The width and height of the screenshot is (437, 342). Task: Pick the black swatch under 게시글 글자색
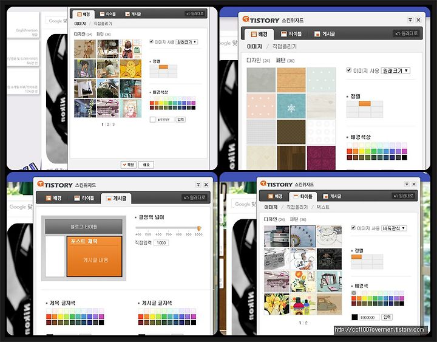[x=194, y=323]
